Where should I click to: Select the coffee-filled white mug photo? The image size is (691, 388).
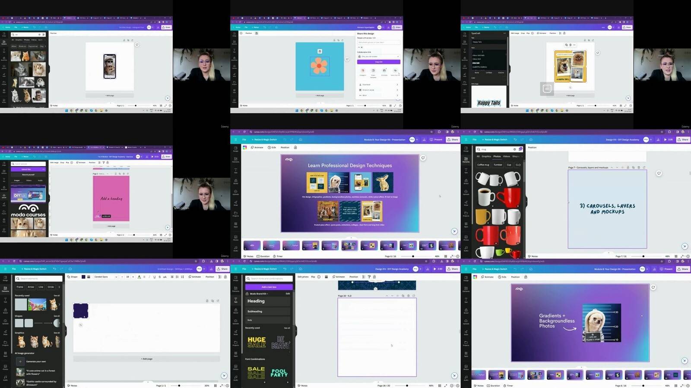tap(485, 197)
